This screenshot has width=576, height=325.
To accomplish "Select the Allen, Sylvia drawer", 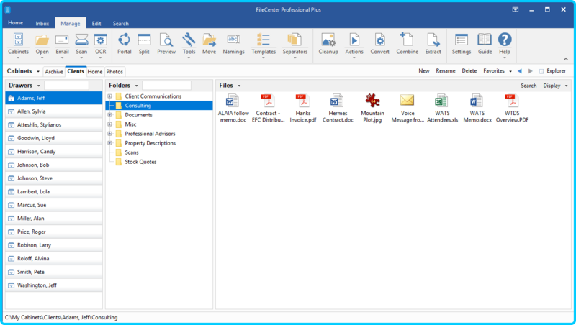I will click(x=54, y=111).
